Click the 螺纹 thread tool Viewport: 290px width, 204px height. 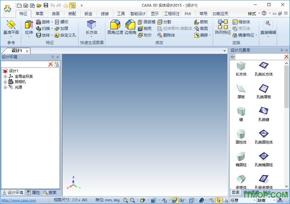[62, 22]
